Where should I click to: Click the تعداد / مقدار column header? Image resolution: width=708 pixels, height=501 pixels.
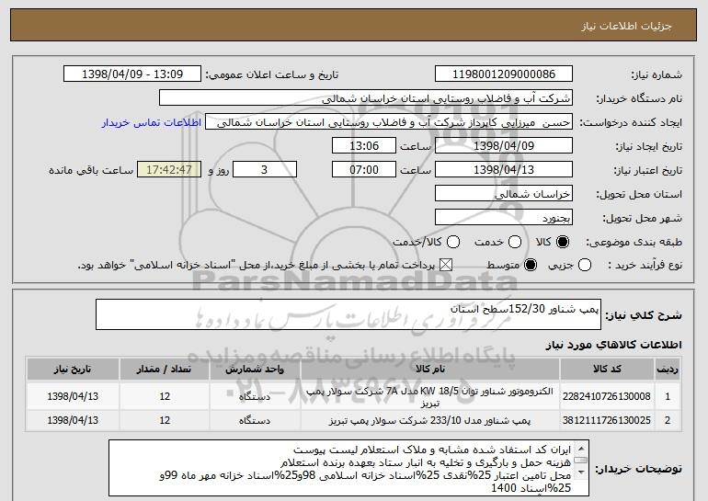click(165, 370)
